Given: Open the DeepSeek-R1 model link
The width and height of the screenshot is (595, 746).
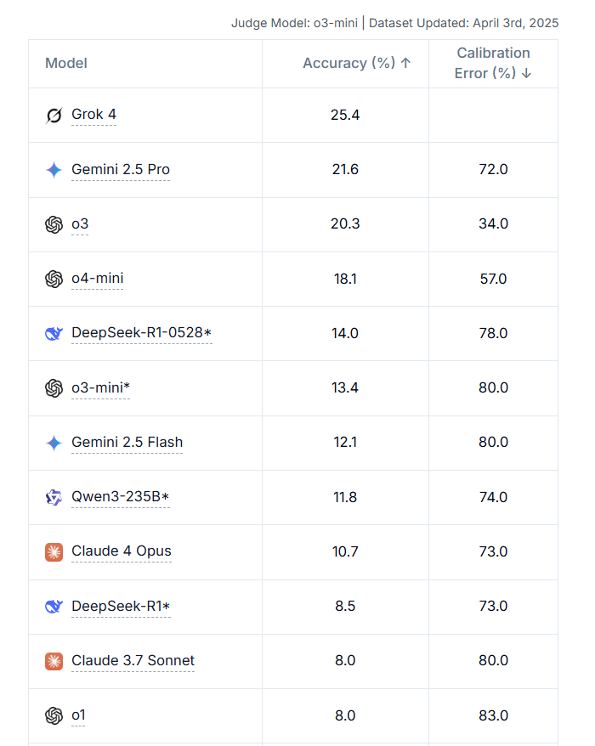Looking at the screenshot, I should pos(121,606).
